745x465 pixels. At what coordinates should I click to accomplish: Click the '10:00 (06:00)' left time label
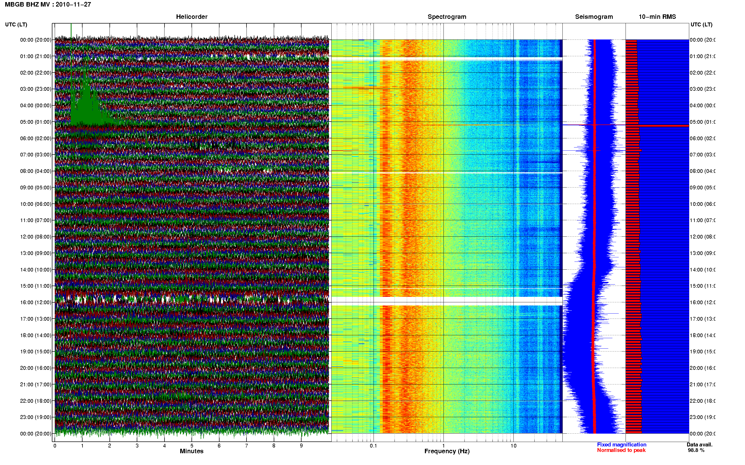[x=36, y=204]
